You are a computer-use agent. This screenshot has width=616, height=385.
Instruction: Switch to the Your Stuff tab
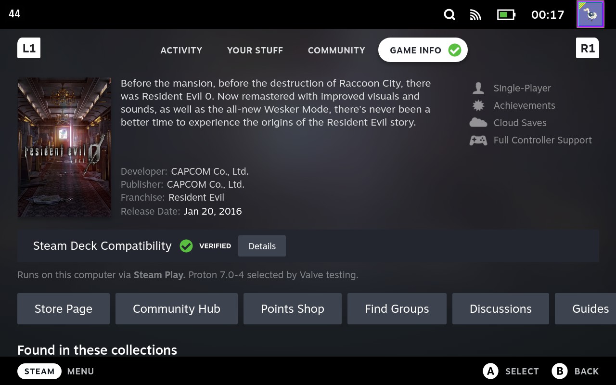pyautogui.click(x=255, y=50)
